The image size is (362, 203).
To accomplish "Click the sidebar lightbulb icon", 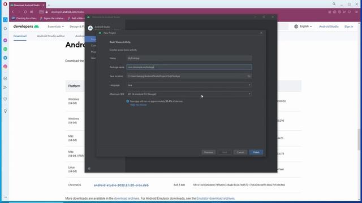I will point(5,111).
